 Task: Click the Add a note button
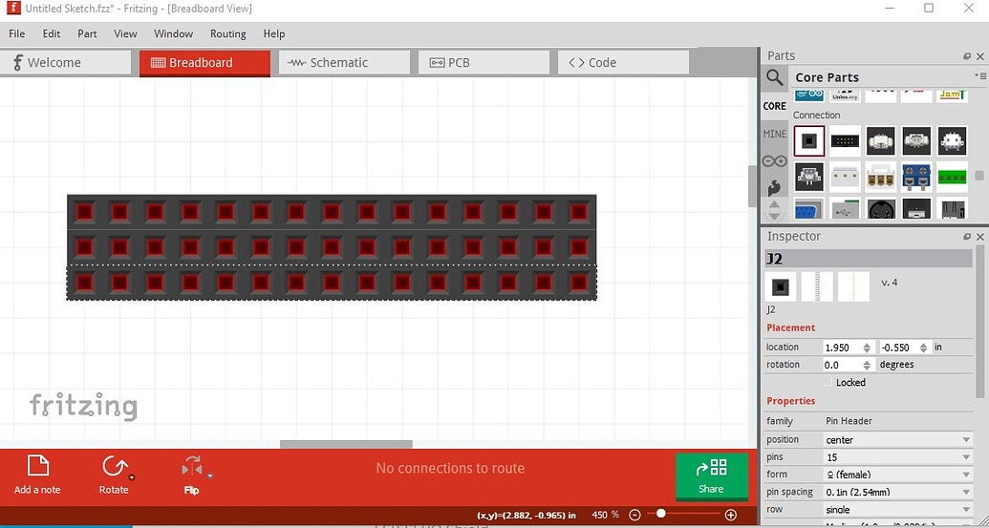(x=37, y=475)
